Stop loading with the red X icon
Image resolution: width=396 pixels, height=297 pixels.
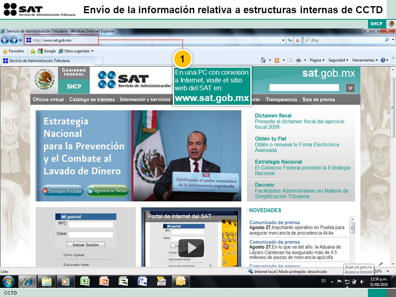pyautogui.click(x=298, y=40)
